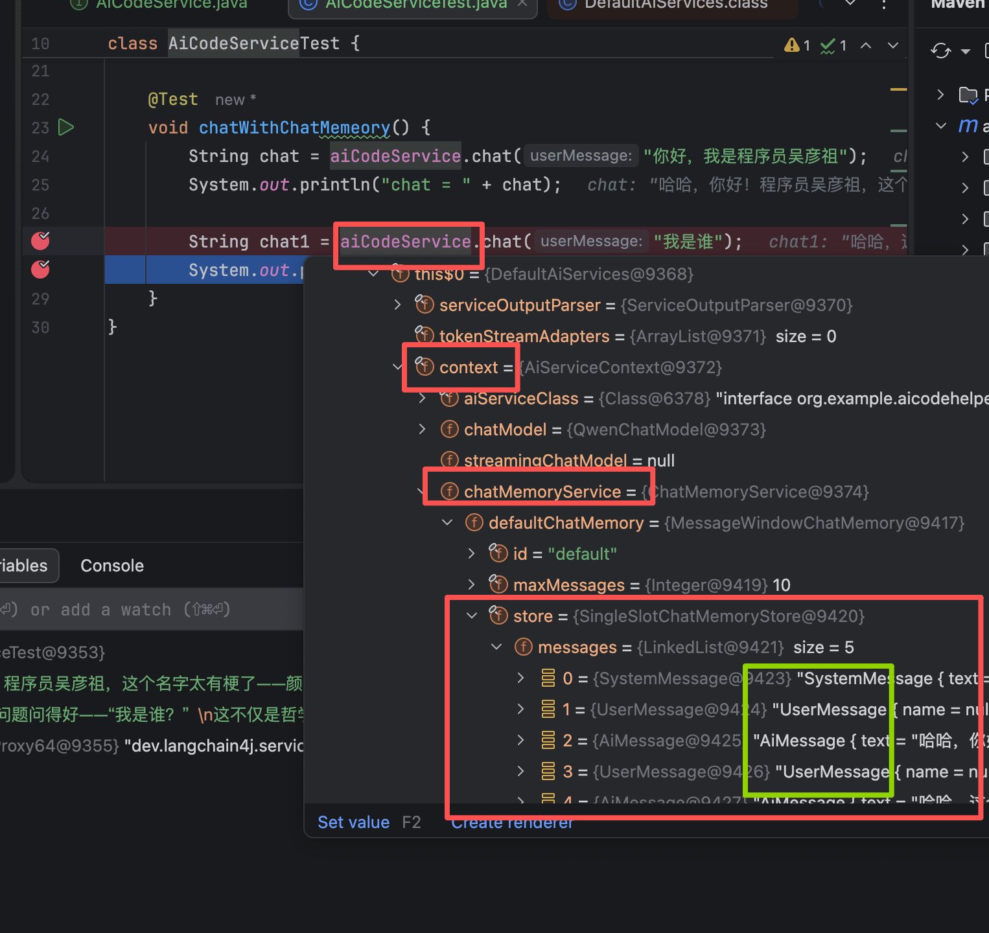Click the field icon beside the context field
The width and height of the screenshot is (989, 933).
[425, 365]
